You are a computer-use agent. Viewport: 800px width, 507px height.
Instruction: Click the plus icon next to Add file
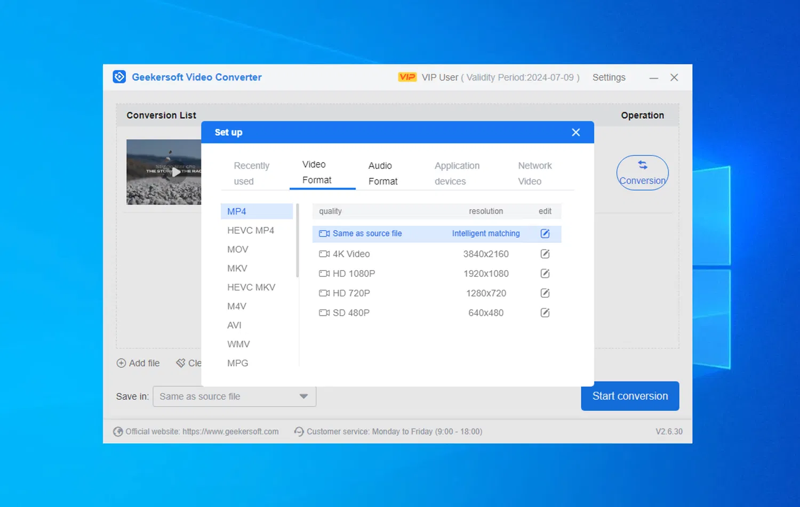[x=121, y=363]
